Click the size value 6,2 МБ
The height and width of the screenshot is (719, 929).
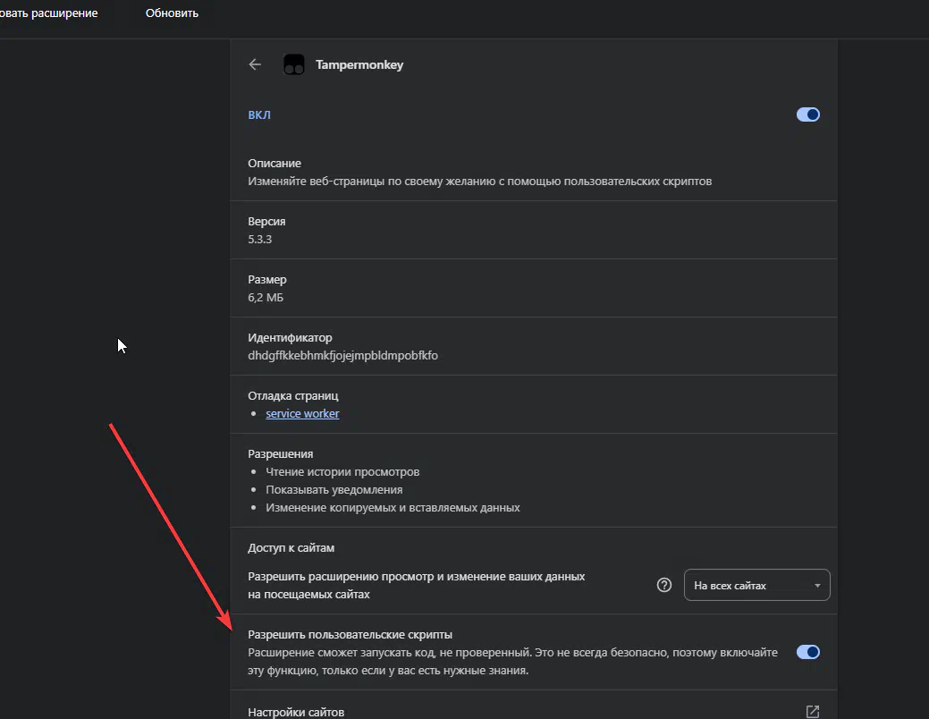[x=266, y=297]
